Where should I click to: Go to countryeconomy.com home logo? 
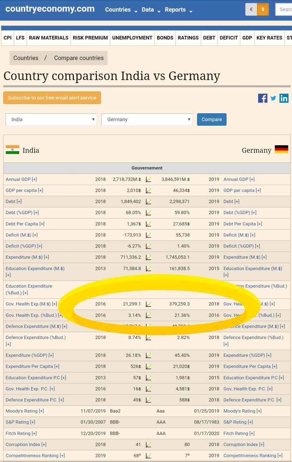50,8
